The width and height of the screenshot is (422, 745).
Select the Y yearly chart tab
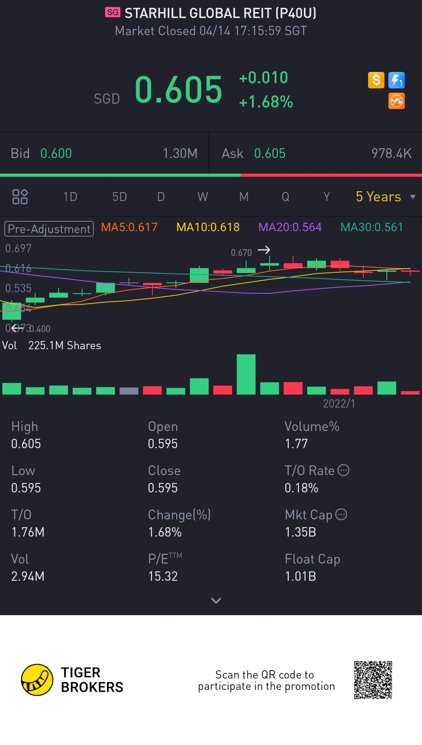(x=327, y=197)
